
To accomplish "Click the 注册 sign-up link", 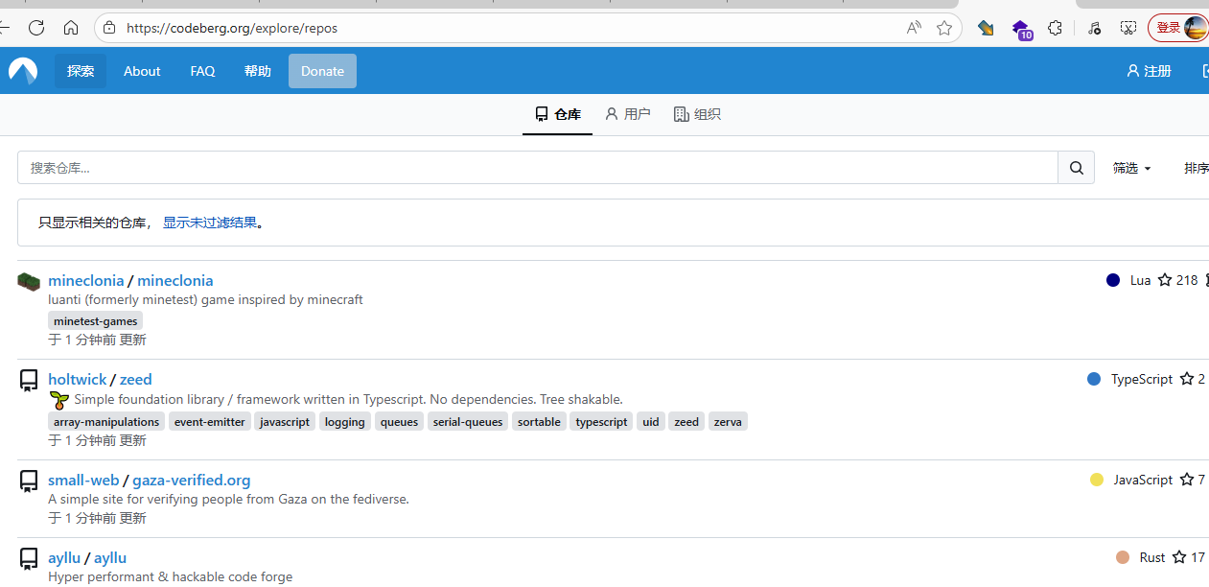I will [x=1150, y=71].
